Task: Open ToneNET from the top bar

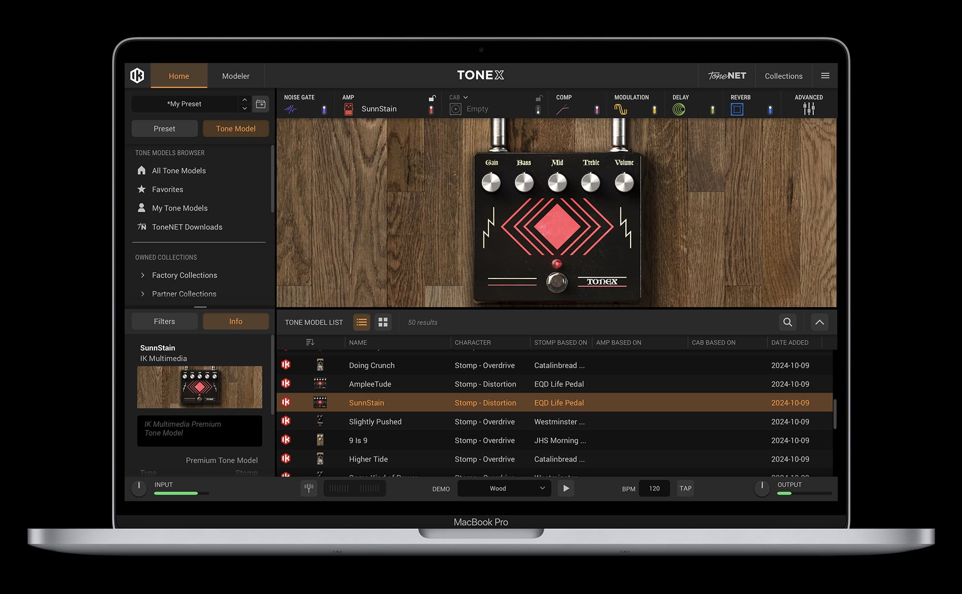Action: (727, 76)
